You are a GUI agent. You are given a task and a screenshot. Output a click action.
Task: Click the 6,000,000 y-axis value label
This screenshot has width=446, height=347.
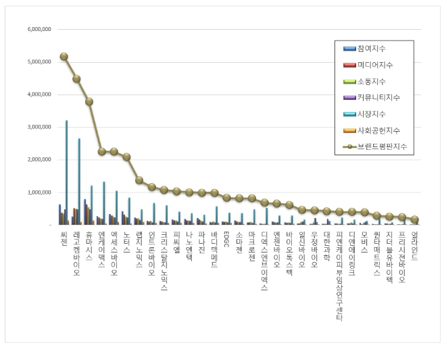(x=40, y=30)
